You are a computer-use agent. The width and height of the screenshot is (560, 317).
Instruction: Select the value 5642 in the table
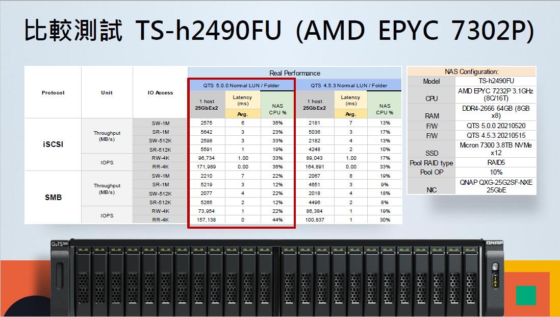tap(207, 132)
